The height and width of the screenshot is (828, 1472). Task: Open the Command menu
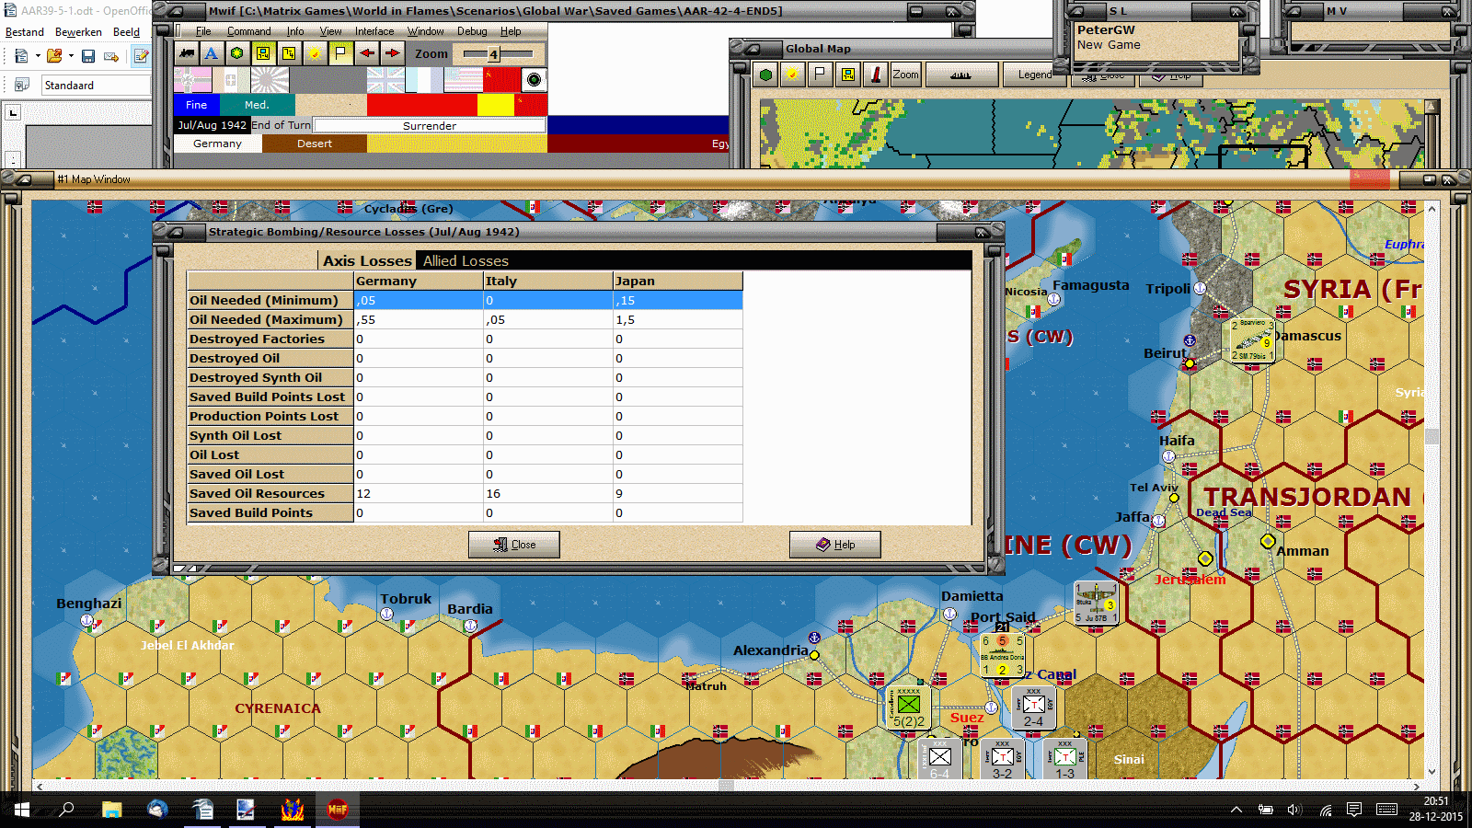tap(248, 31)
